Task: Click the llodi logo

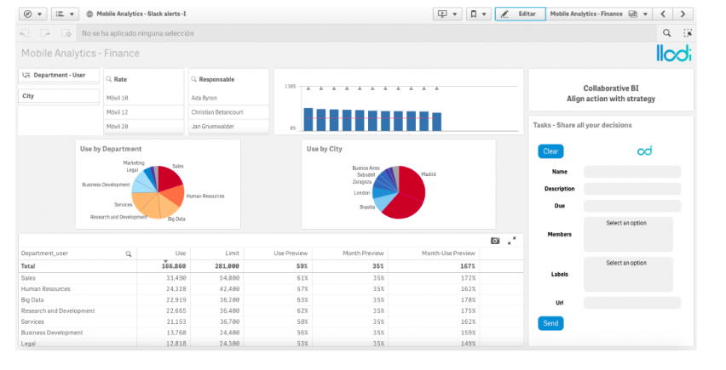Action: pos(674,53)
